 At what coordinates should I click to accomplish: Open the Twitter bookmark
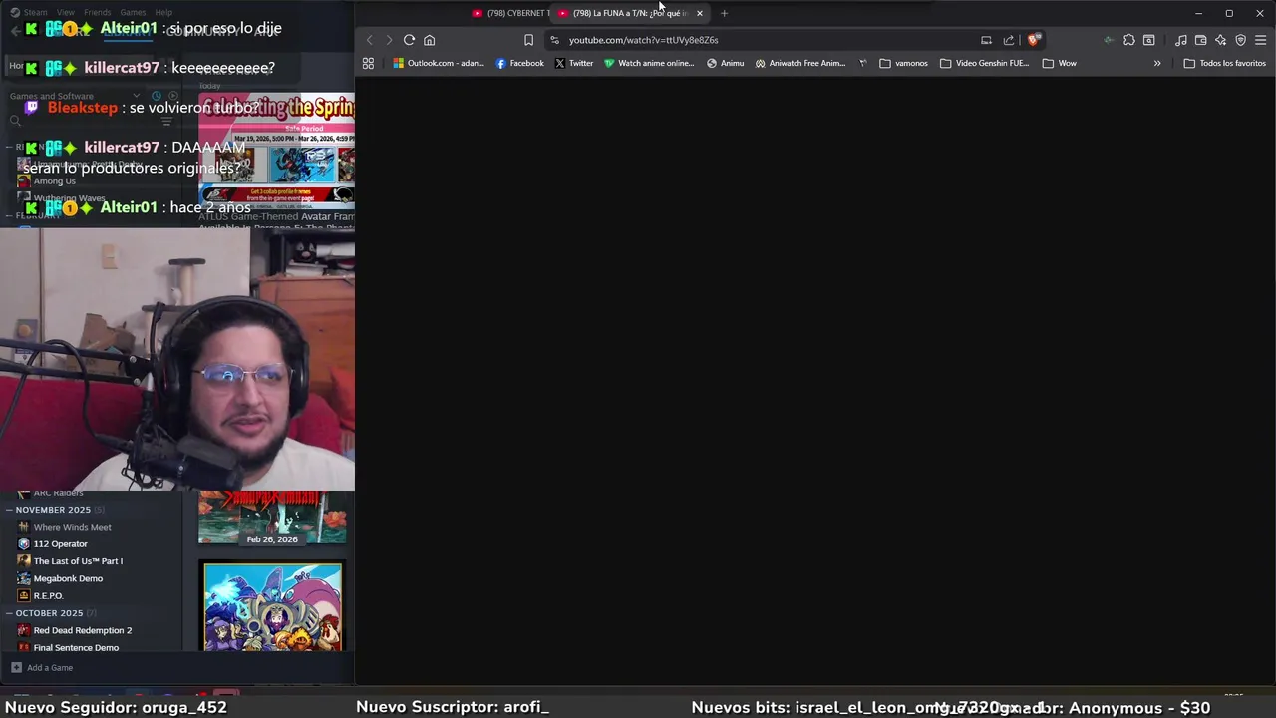[574, 63]
